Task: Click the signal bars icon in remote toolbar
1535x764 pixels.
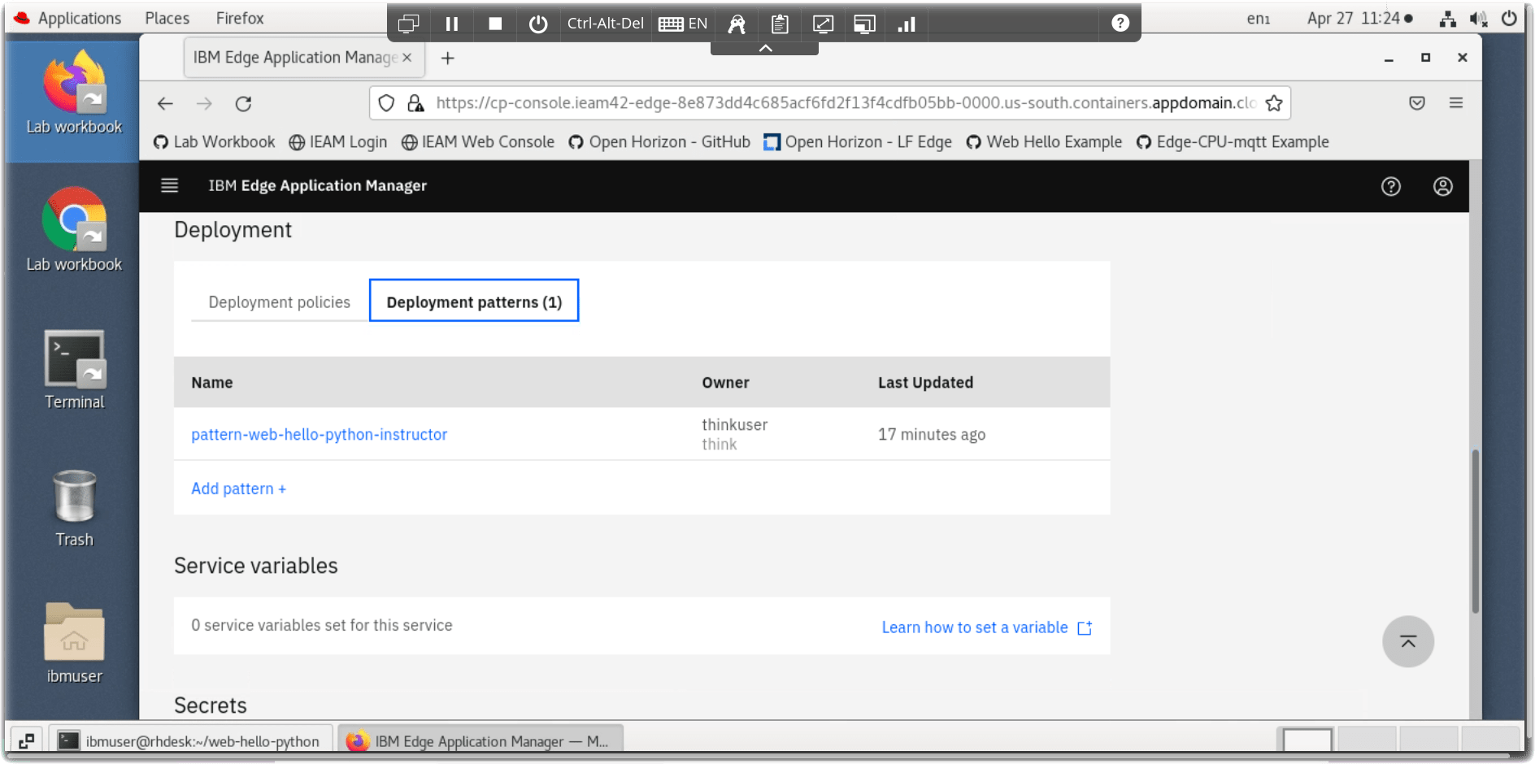Action: pos(907,24)
